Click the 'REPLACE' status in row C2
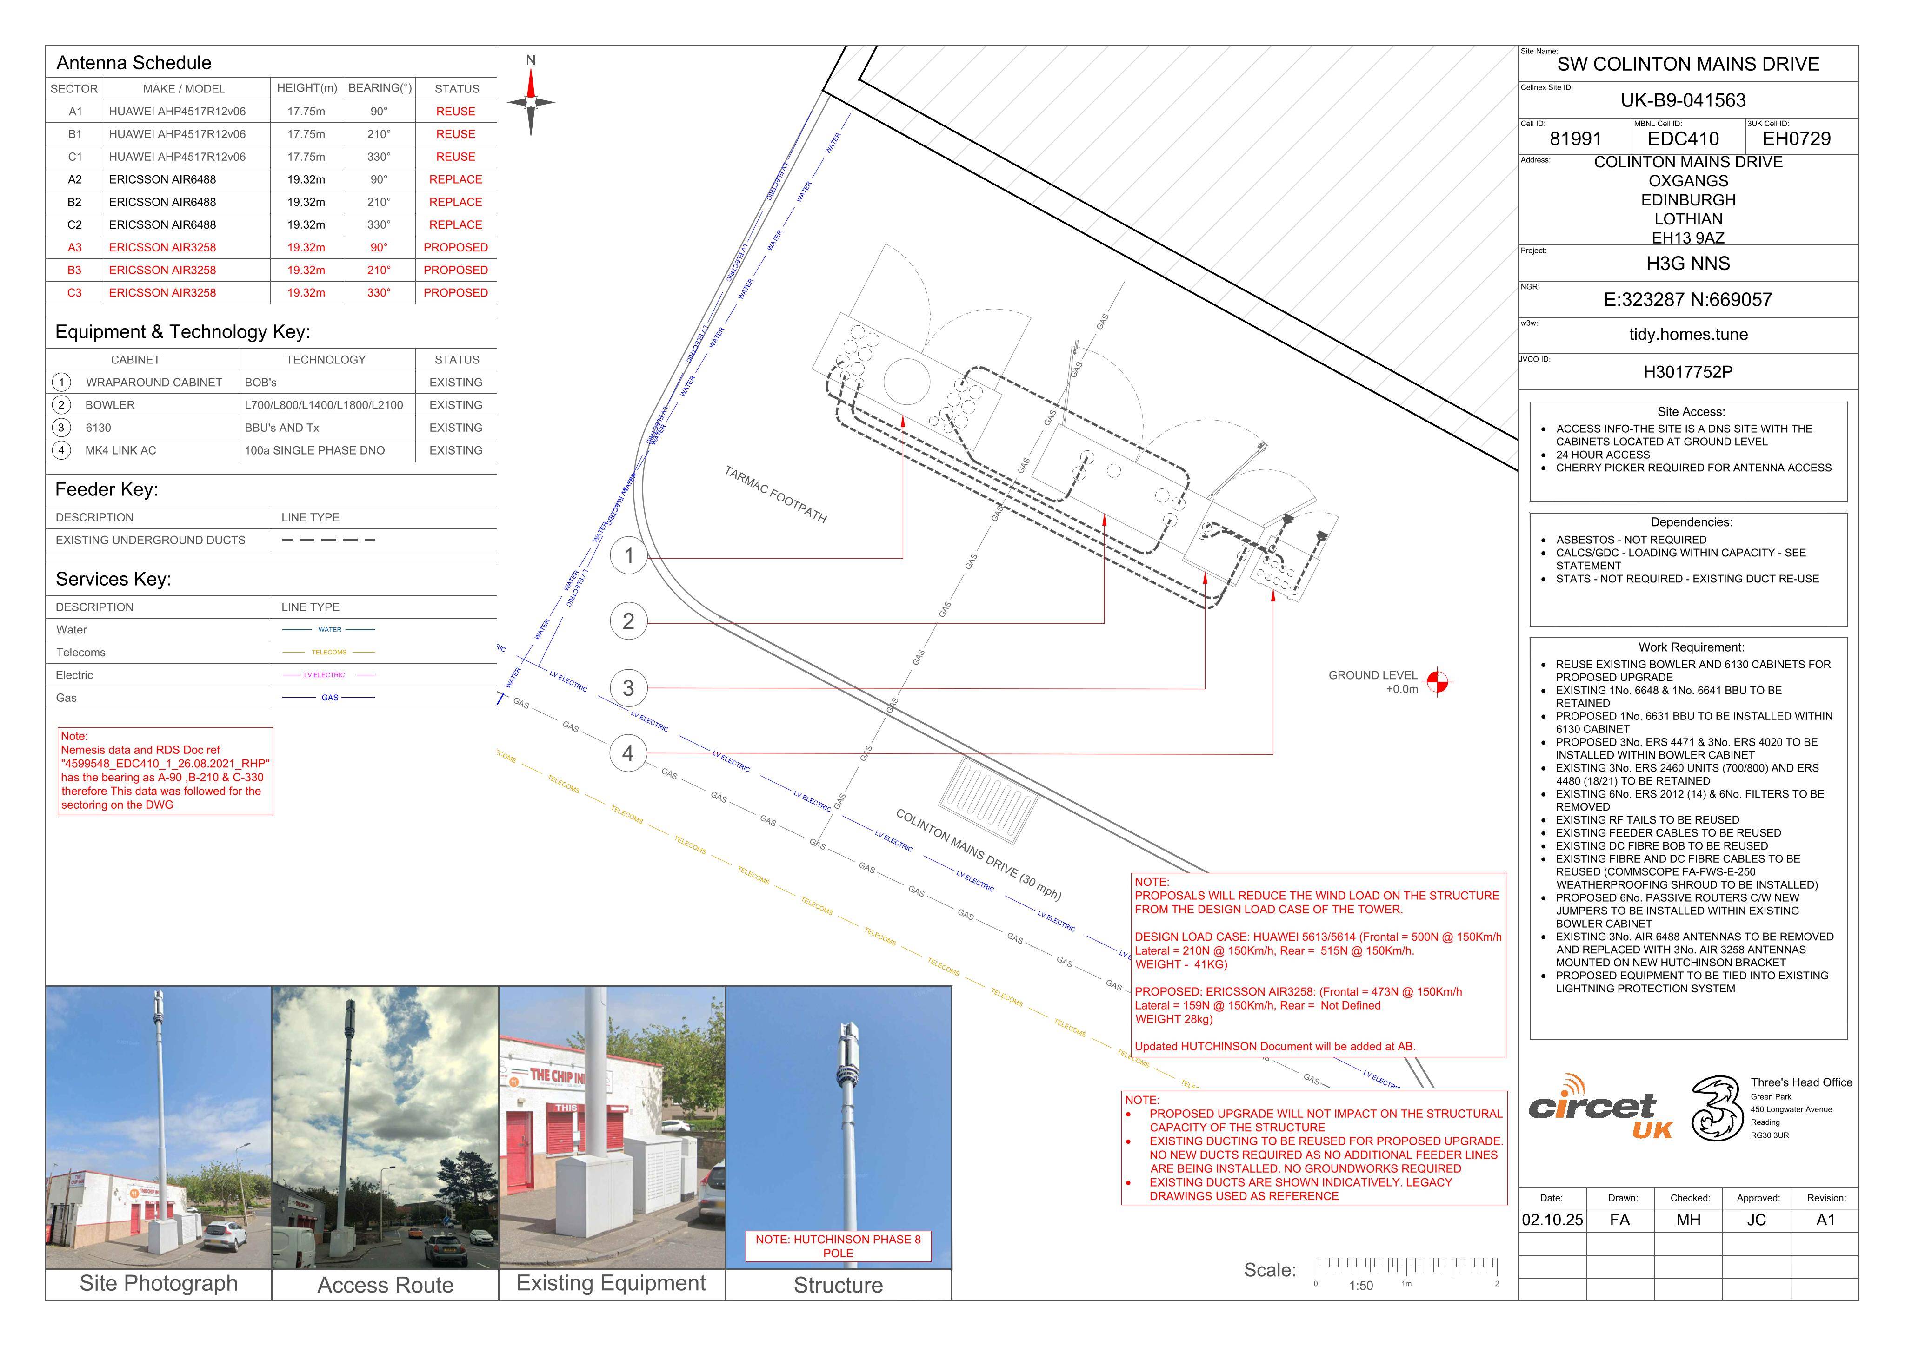This screenshot has width=1905, height=1346. (455, 225)
